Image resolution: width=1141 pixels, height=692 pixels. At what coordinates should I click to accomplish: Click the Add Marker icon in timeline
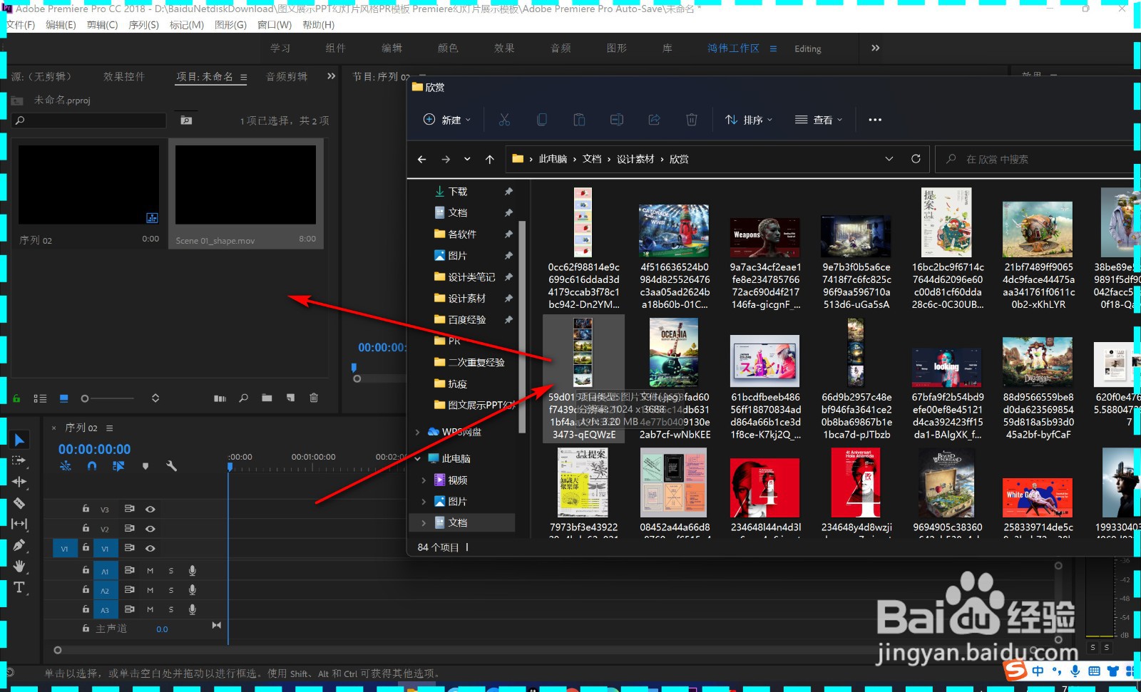145,466
